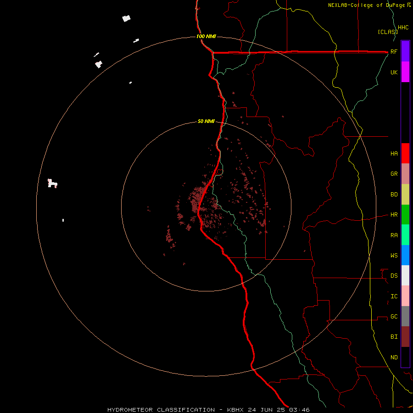The image size is (413, 413).
Task: Select the BI legend label
Action: (394, 337)
